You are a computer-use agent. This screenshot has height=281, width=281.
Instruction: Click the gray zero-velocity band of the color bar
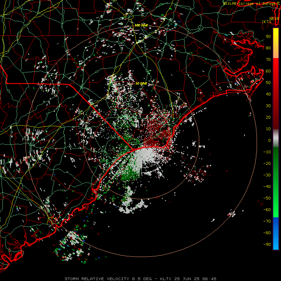point(276,138)
